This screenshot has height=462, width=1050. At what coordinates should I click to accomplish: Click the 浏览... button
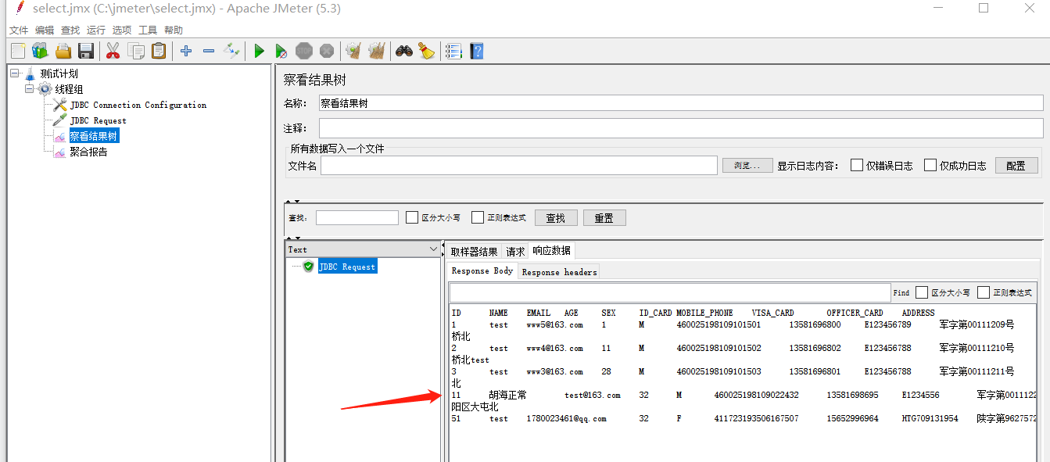747,165
